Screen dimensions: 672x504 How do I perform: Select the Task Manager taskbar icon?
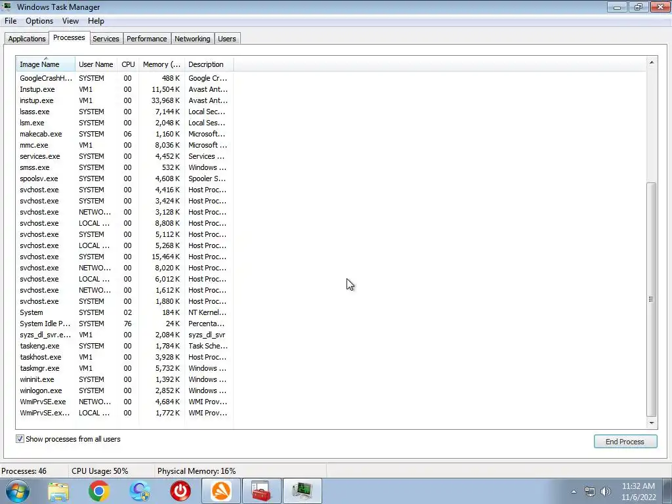302,491
